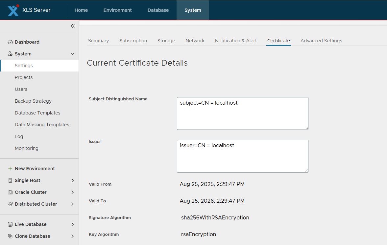
Task: Click the plus icon next to New Environment
Action: click(x=10, y=168)
